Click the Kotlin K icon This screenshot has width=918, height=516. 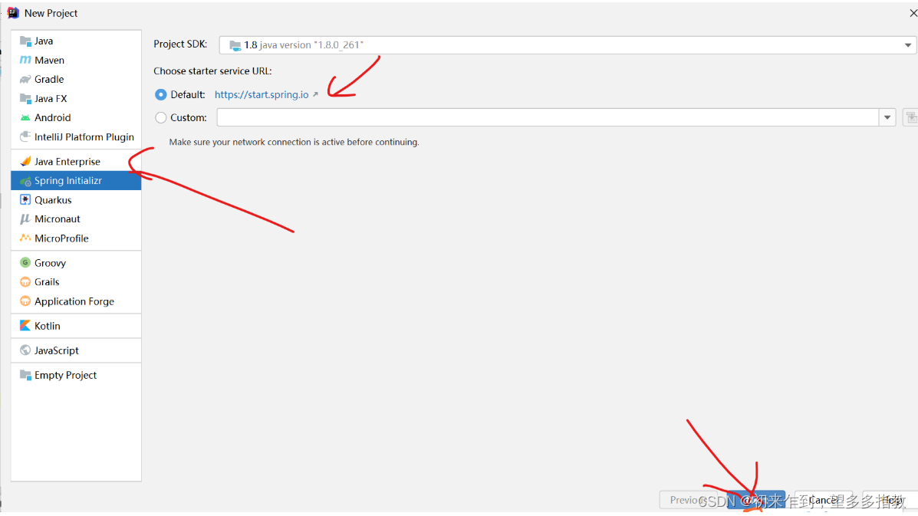pos(25,326)
